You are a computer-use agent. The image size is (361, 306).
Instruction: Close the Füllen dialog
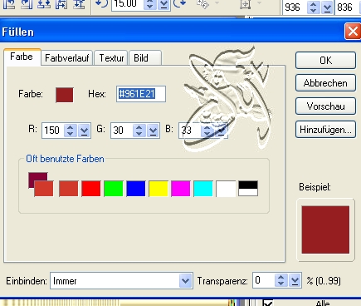tap(353, 32)
